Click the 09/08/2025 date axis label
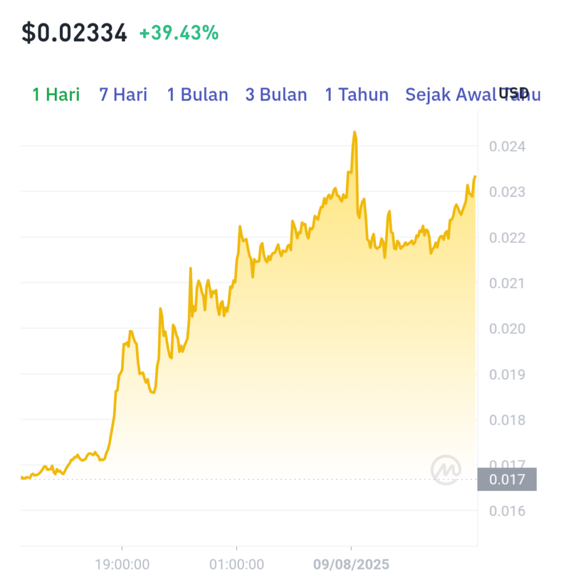The width and height of the screenshot is (566, 585). (x=351, y=564)
